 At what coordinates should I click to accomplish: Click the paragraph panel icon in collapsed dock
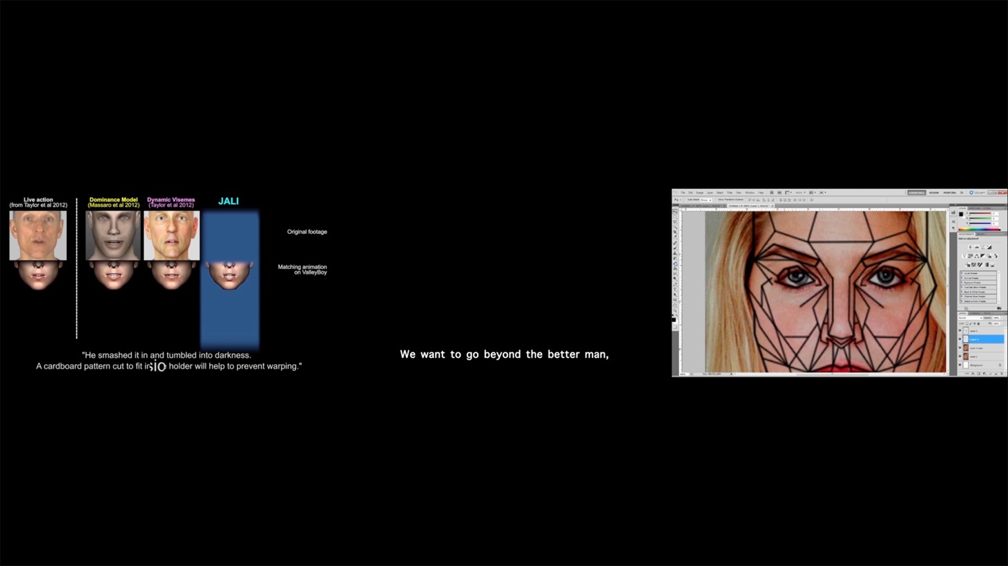[x=953, y=229]
